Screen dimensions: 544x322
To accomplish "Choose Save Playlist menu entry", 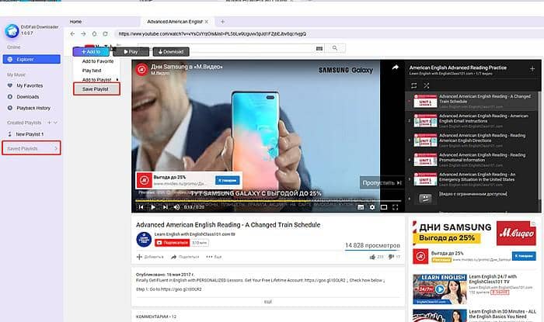I will click(x=97, y=89).
